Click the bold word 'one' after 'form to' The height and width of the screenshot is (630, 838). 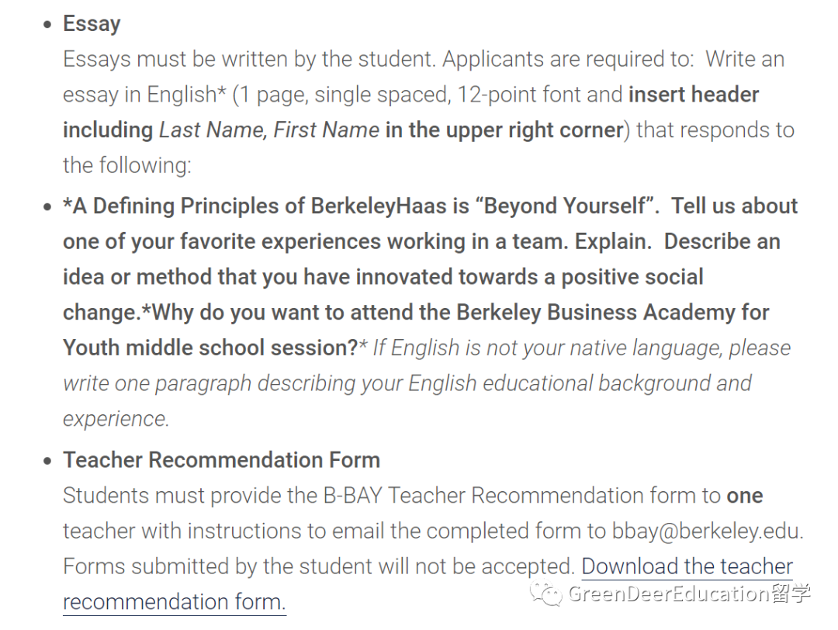[x=744, y=496]
